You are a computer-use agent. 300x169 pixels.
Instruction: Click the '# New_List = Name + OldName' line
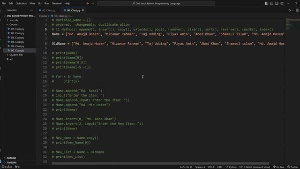point(78,152)
